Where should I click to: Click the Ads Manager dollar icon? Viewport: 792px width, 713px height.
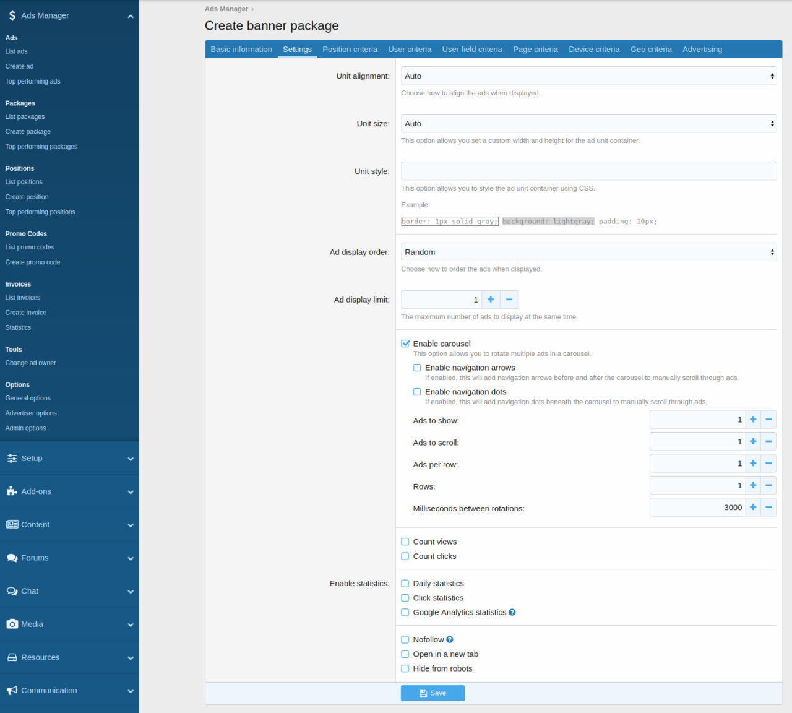click(x=11, y=15)
